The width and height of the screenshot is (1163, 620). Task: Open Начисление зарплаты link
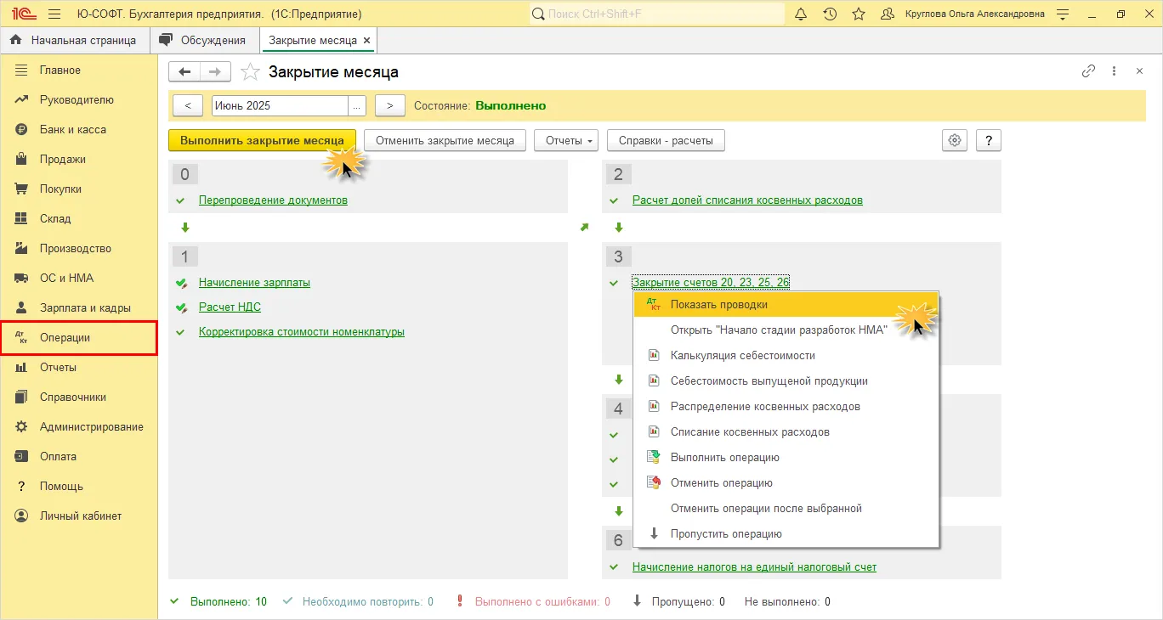(x=254, y=283)
